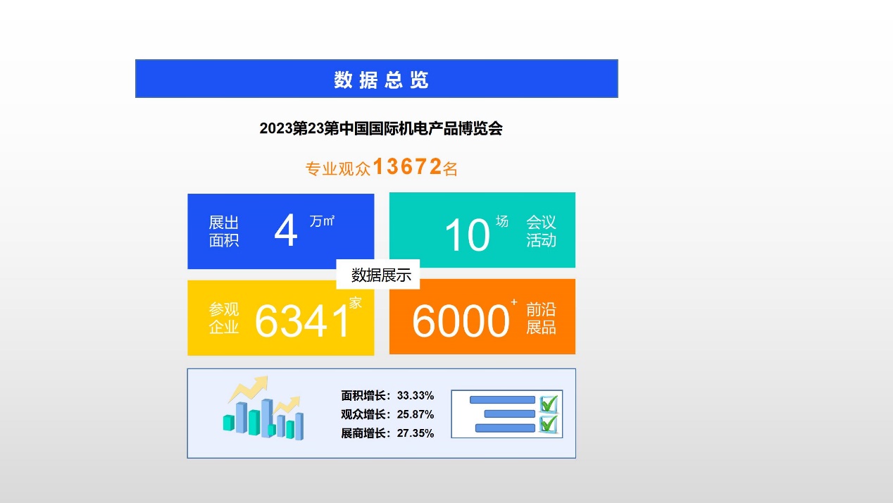Select the large number 4 in blue tile
Screen dimensions: 893x503
pyautogui.click(x=286, y=232)
